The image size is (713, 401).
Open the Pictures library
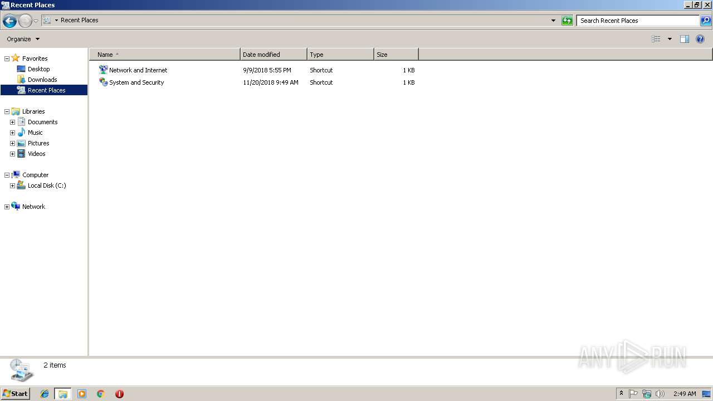(x=38, y=143)
